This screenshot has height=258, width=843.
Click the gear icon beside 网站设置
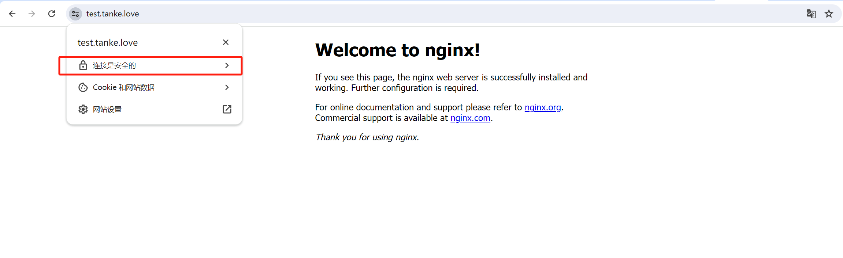tap(83, 109)
